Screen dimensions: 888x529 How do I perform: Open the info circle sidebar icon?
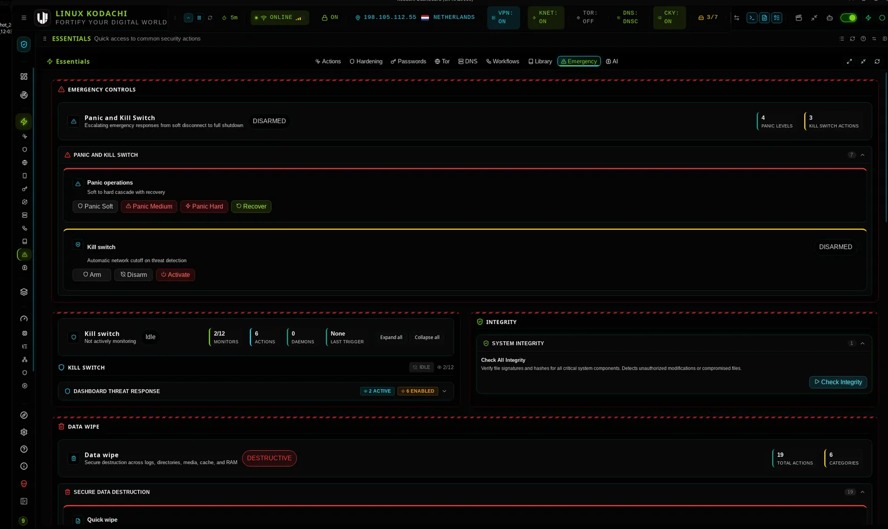pyautogui.click(x=24, y=467)
